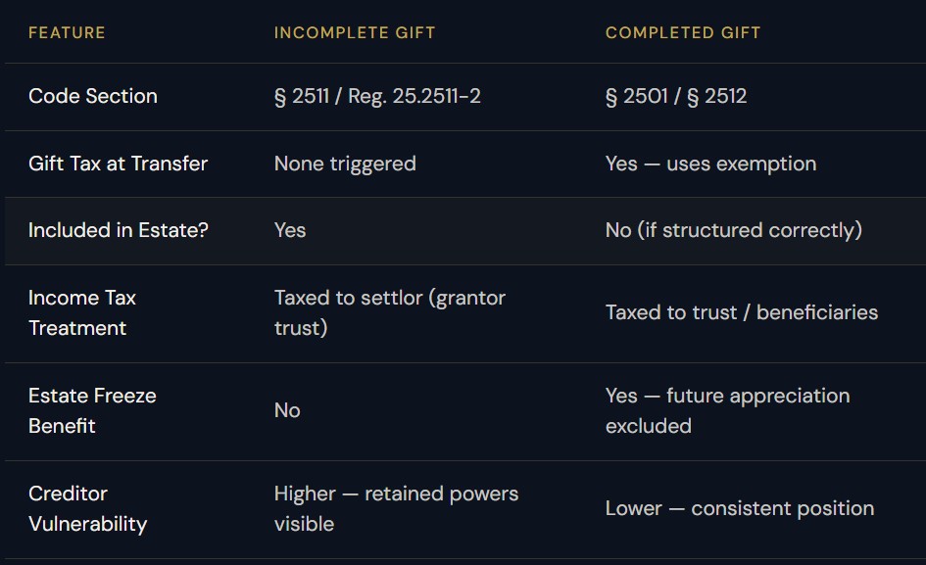Click Yes — future appreciation excluded text
This screenshot has height=565, width=926.
pyautogui.click(x=727, y=411)
